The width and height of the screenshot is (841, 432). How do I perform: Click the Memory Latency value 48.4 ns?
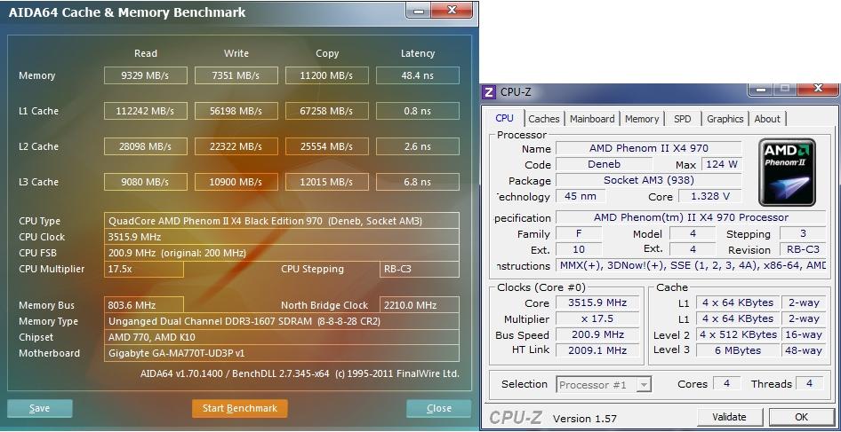(417, 75)
